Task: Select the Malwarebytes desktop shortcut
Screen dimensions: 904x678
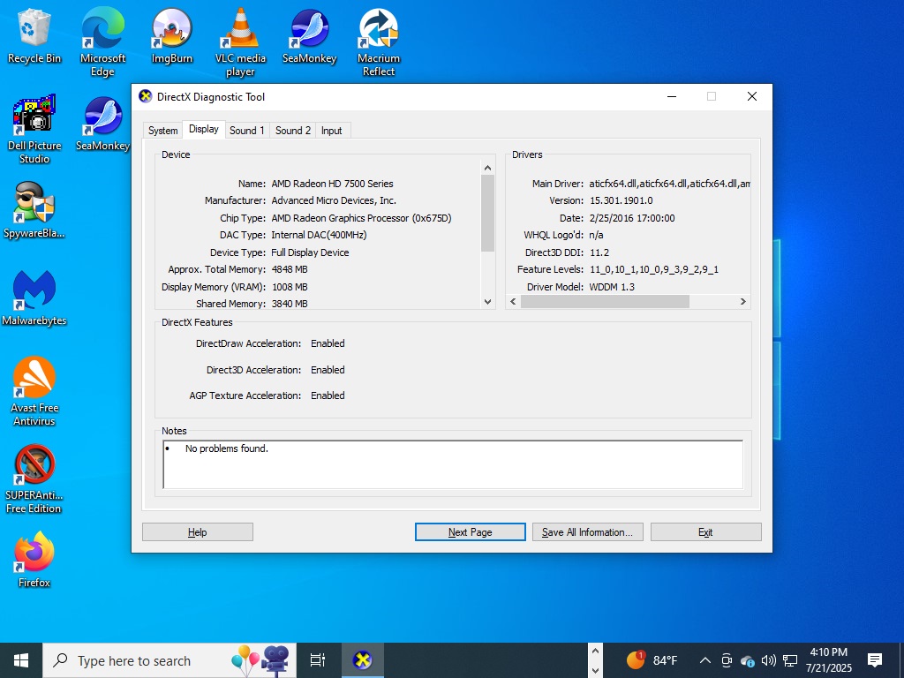Action: 34,298
